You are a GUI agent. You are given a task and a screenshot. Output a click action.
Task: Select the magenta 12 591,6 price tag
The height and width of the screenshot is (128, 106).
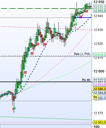(99, 84)
